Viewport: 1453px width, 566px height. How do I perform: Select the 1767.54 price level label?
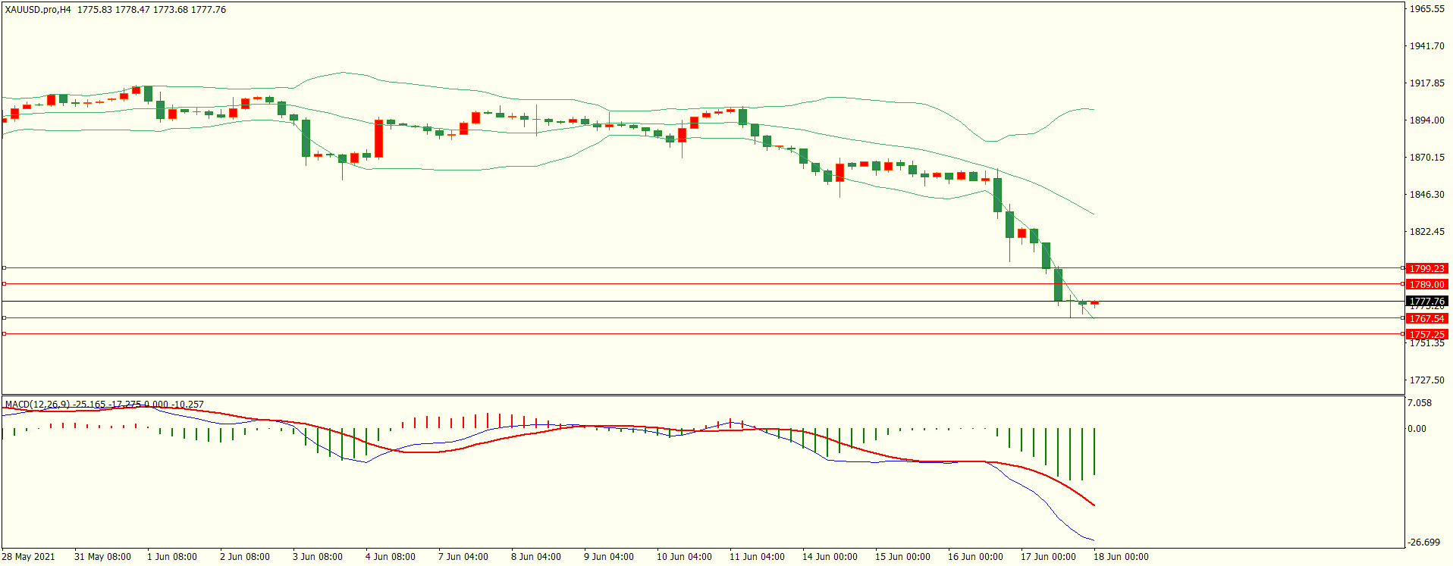click(1426, 318)
